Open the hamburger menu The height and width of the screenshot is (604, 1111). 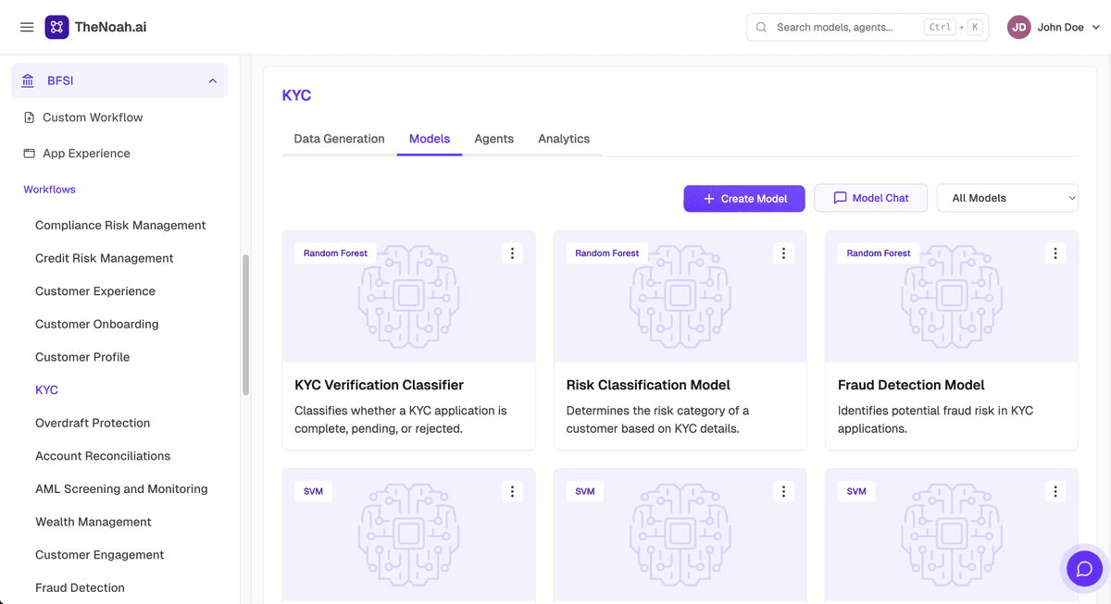(x=27, y=27)
